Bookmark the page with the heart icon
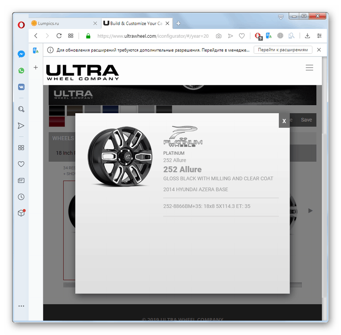 (x=242, y=35)
